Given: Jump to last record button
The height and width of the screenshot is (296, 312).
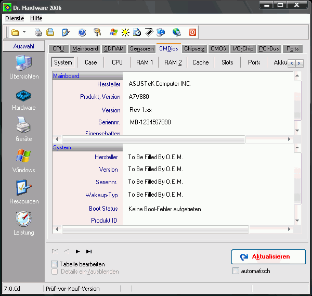Looking at the screenshot, I should click(x=89, y=252).
